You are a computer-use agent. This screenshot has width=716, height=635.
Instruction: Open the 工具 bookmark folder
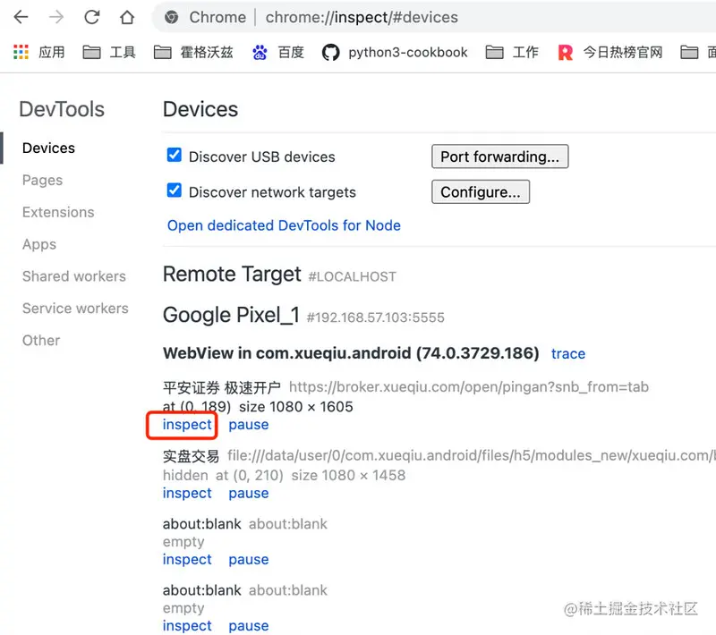click(x=109, y=52)
